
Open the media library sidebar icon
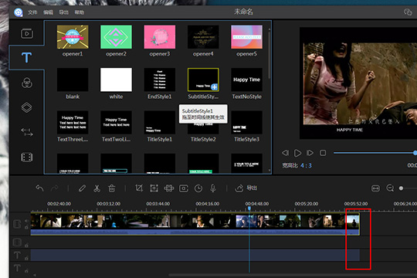click(x=27, y=33)
